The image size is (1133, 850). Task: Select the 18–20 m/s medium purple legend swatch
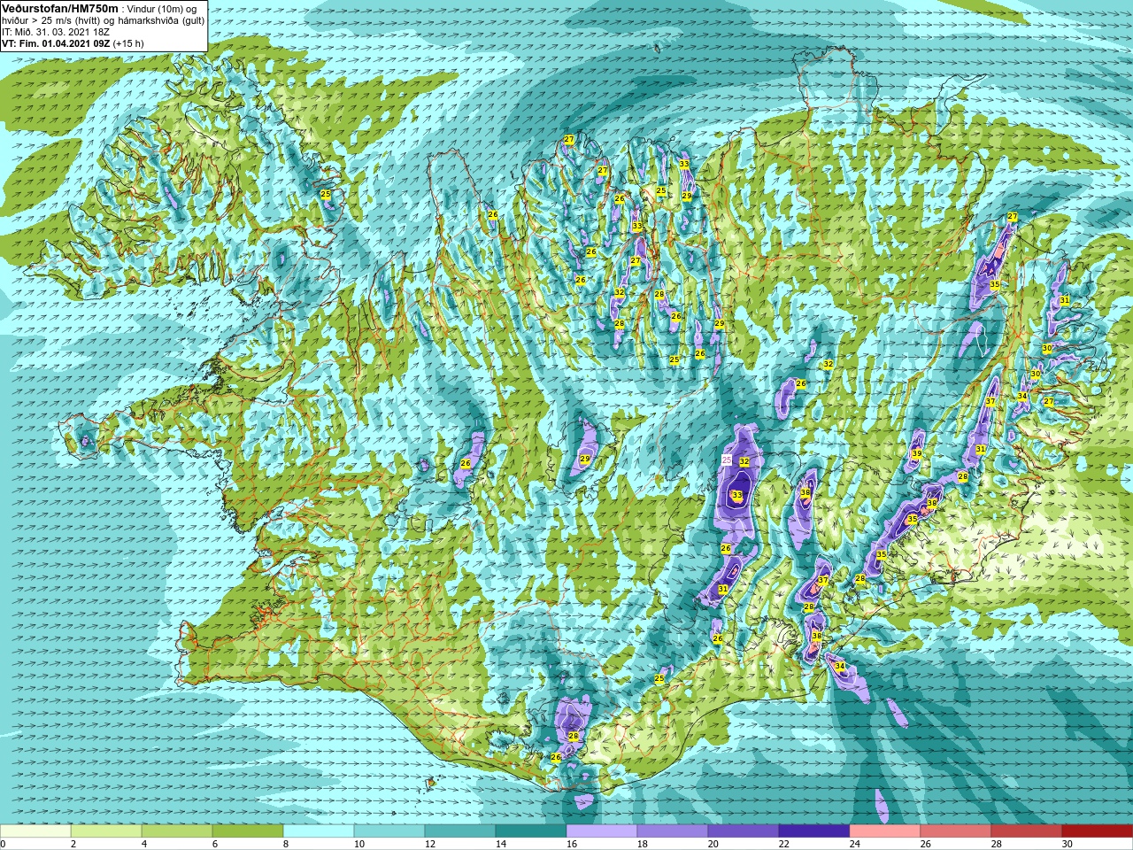[x=673, y=831]
